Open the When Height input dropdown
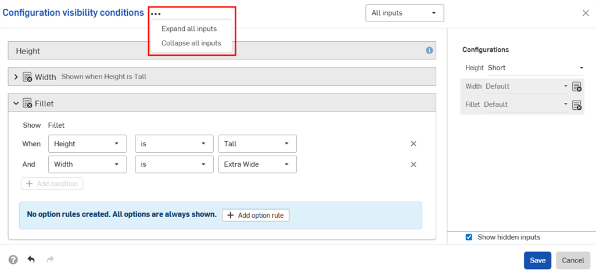Screen dimensions: 596x273 87,143
